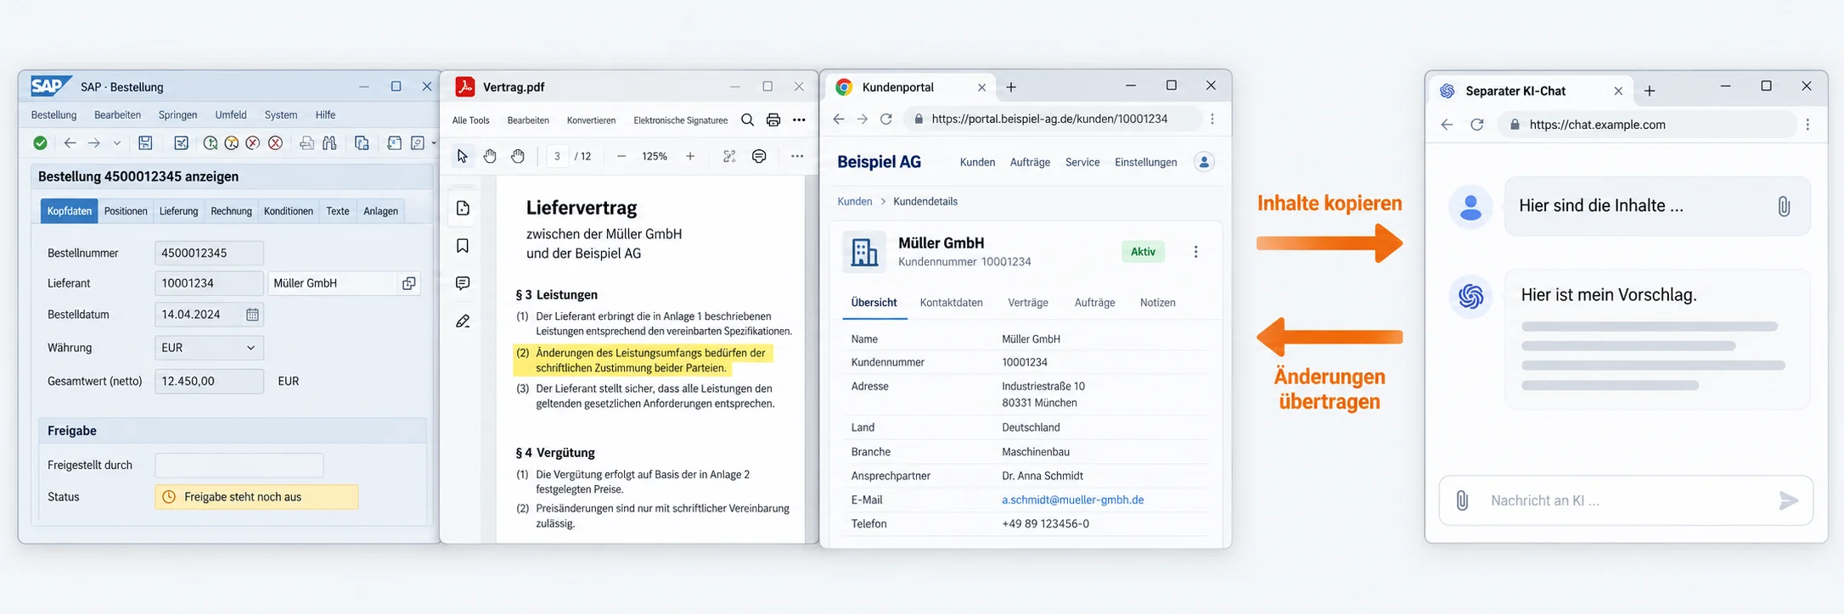
Task: Open the 125% zoom level selector in PDF
Action: coord(655,156)
